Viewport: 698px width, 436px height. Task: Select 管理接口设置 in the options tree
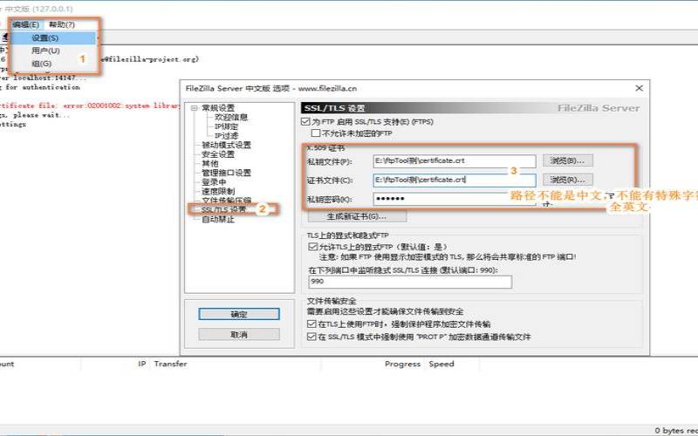(x=226, y=173)
